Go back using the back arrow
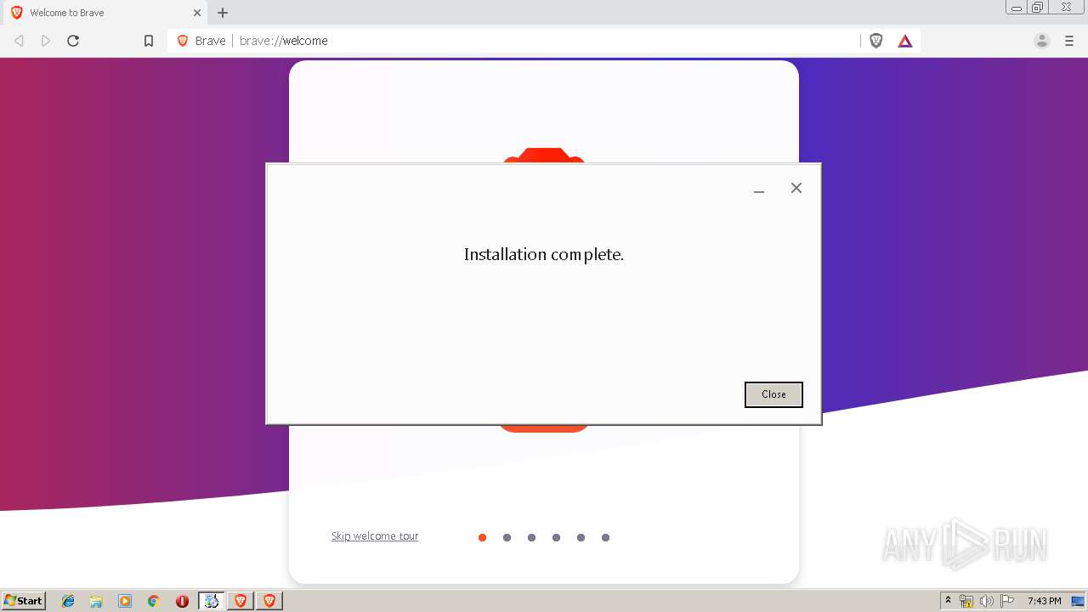 coord(19,41)
